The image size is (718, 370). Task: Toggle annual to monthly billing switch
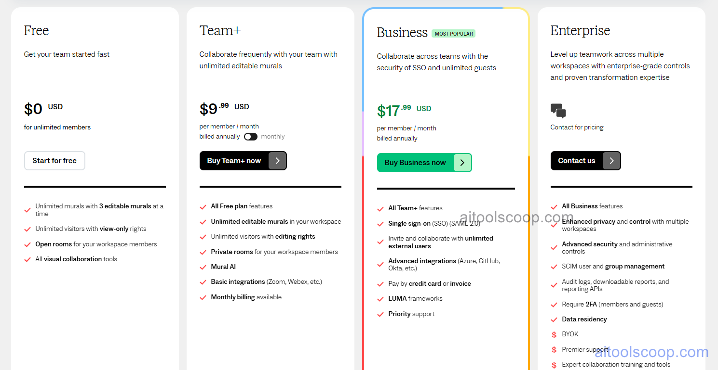tap(251, 137)
